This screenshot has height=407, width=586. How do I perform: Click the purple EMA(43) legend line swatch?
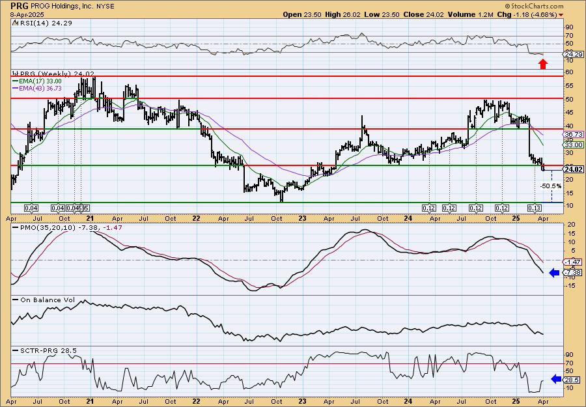coord(15,89)
